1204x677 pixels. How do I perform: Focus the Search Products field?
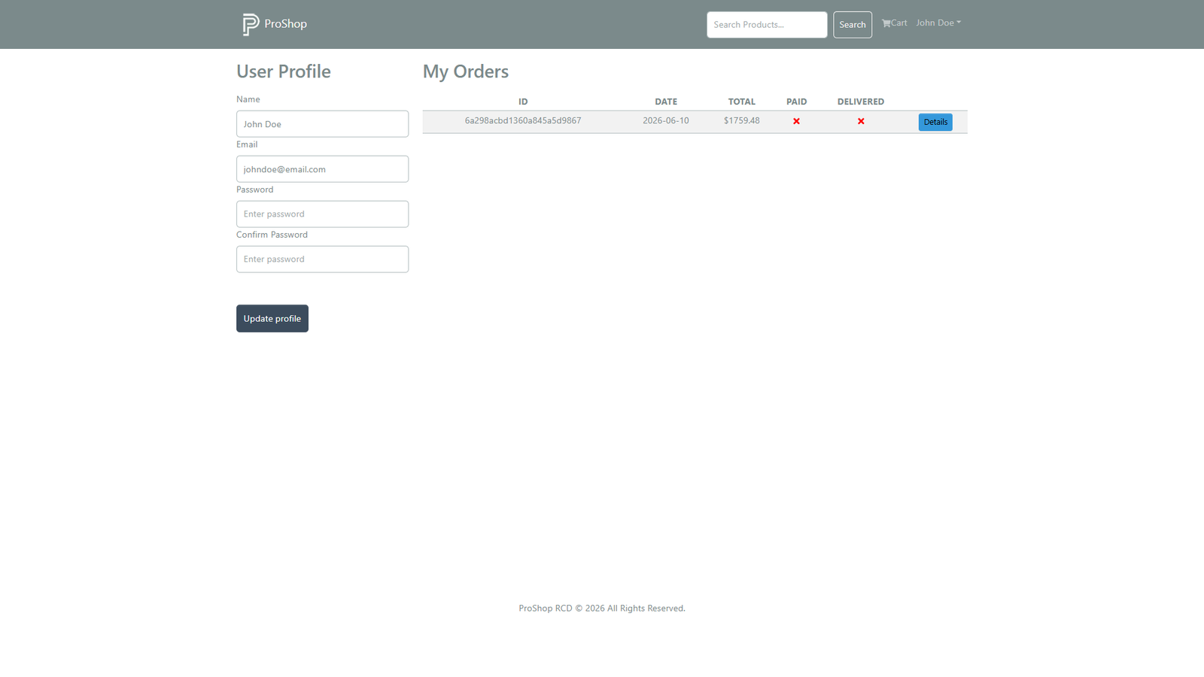click(x=767, y=25)
